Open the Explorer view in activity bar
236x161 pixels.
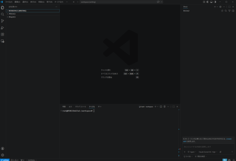click(3, 8)
